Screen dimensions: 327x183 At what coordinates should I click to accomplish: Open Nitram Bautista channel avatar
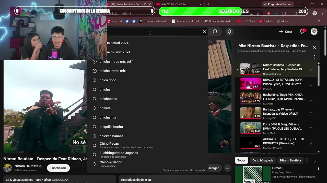coord(8,168)
